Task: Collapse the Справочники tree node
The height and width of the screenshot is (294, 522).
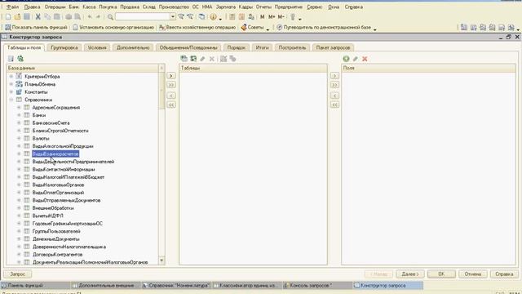Action: pyautogui.click(x=11, y=100)
